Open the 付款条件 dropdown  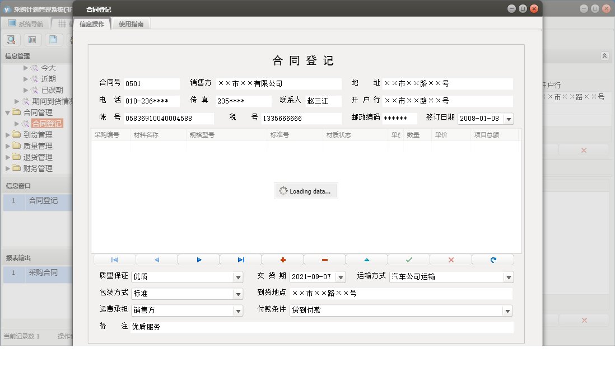(508, 310)
